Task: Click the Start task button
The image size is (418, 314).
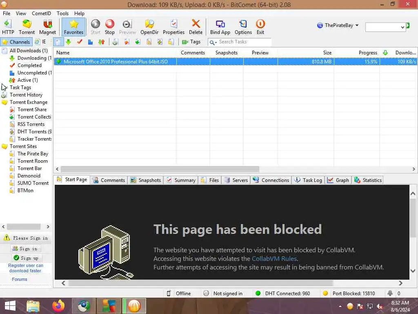Action: [96, 27]
